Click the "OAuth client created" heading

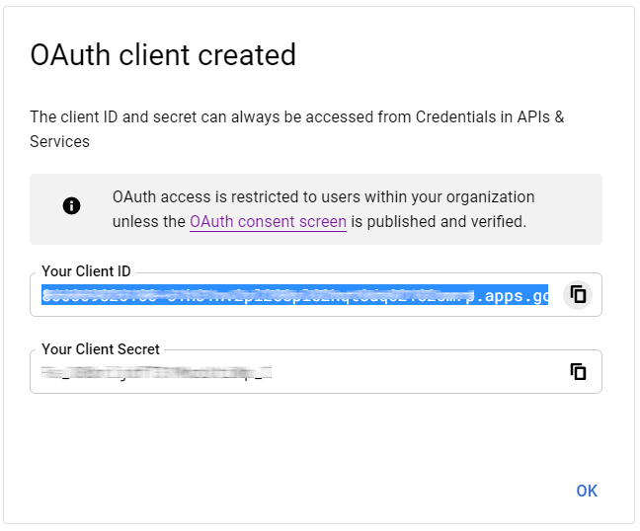(163, 53)
